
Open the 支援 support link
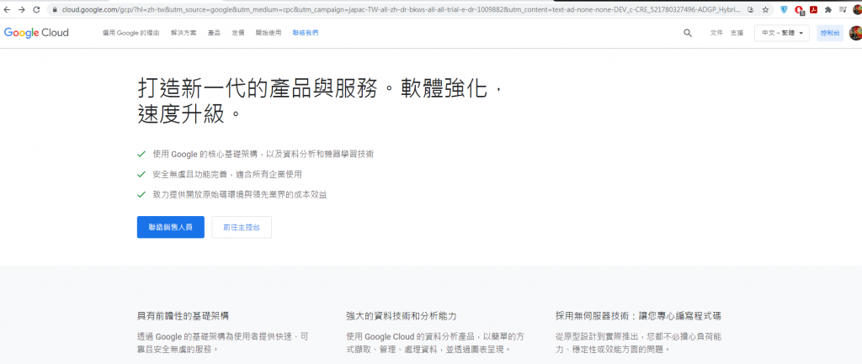(737, 33)
